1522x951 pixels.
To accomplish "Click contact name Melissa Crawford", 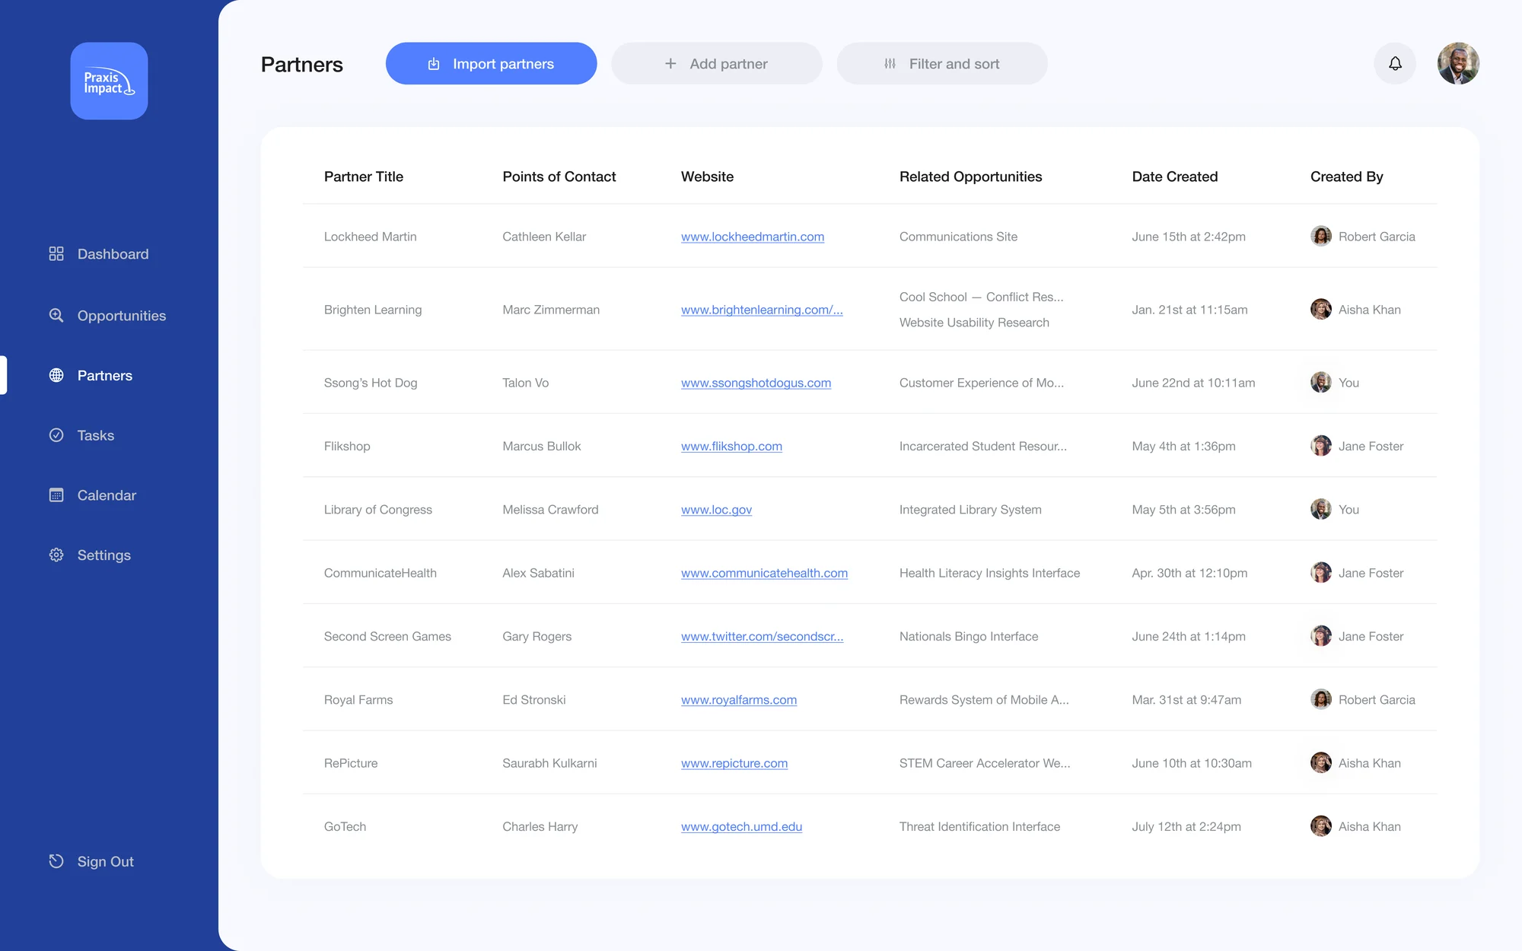I will pos(550,510).
